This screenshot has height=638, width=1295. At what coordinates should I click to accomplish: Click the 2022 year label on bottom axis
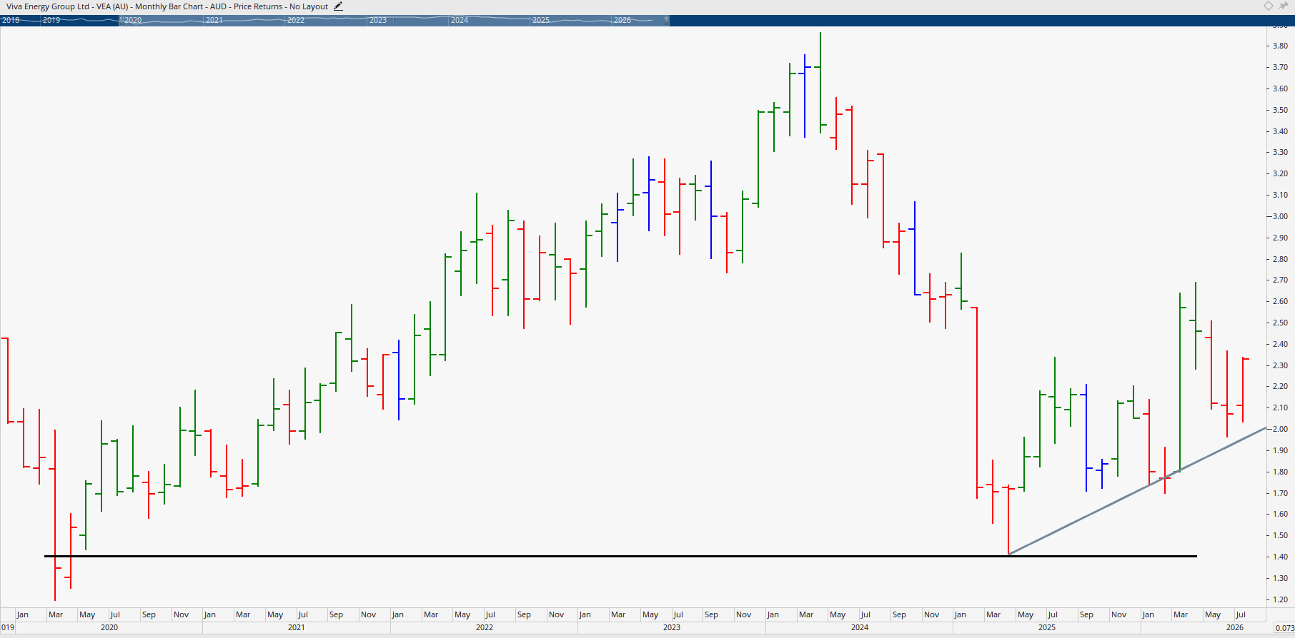(485, 628)
